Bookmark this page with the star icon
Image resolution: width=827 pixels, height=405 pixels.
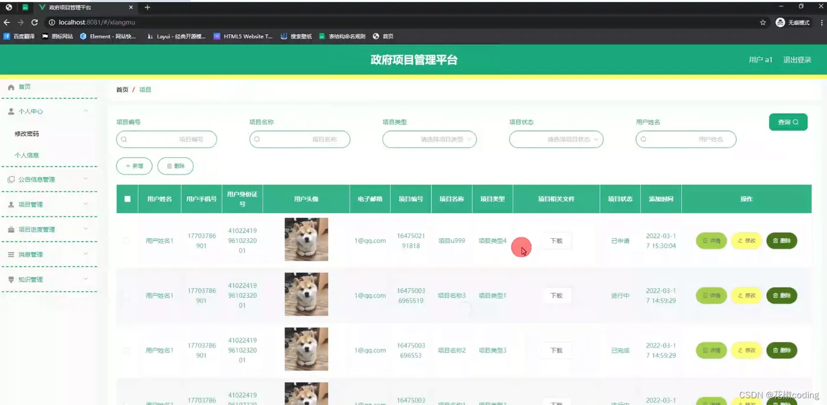click(x=763, y=22)
